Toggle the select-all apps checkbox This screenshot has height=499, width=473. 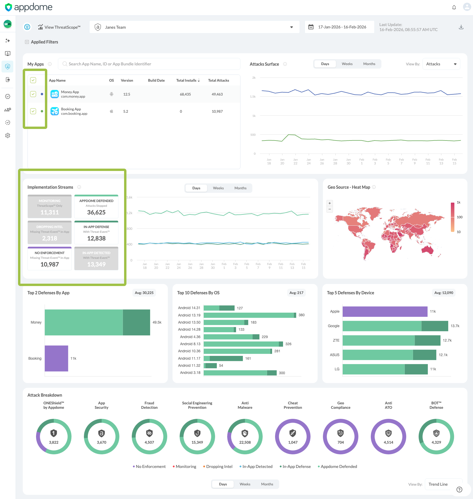coord(33,80)
